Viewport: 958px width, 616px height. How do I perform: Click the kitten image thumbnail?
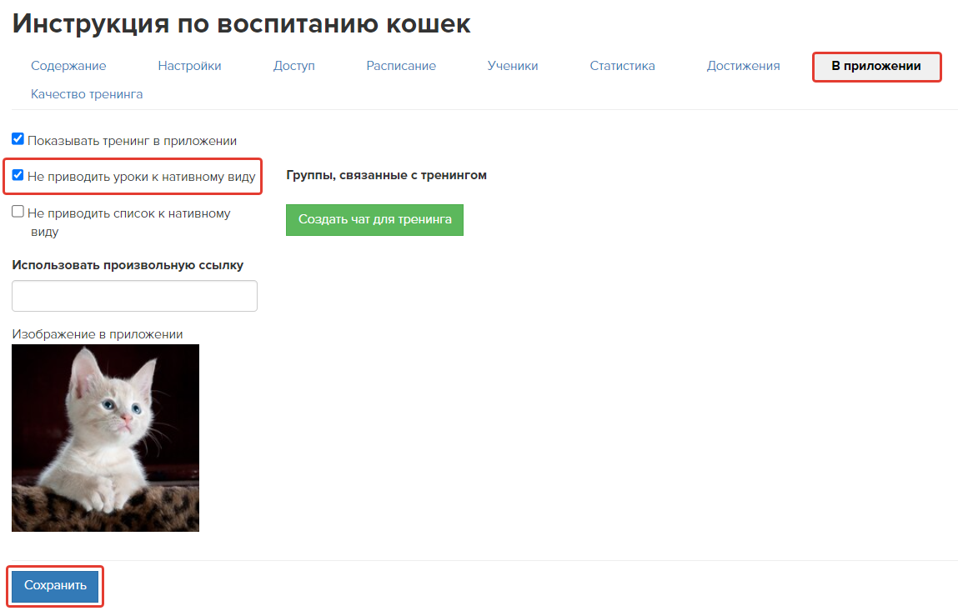(x=105, y=438)
